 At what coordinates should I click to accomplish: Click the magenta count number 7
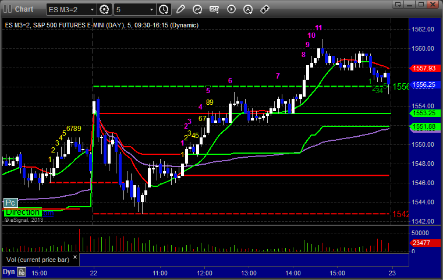click(x=278, y=76)
